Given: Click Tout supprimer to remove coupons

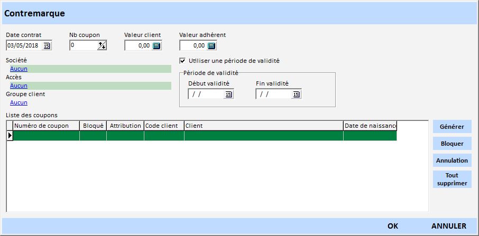Looking at the screenshot, I should [452, 180].
